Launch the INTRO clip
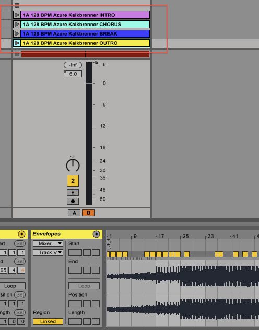 17,15
